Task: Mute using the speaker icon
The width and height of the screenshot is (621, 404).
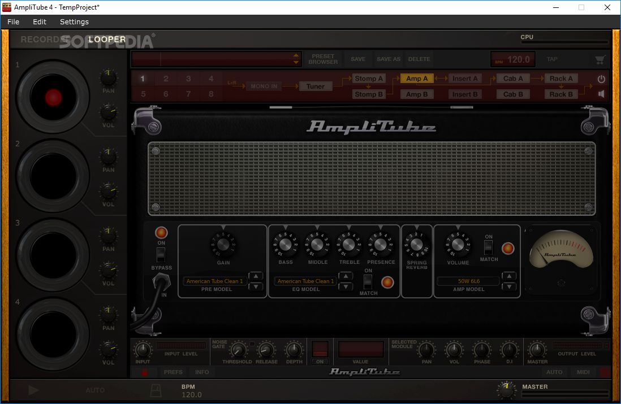Action: click(601, 94)
